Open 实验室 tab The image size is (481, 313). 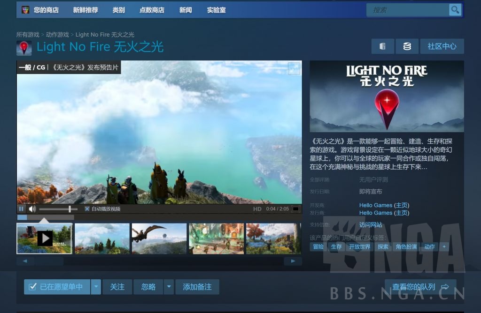coord(216,10)
